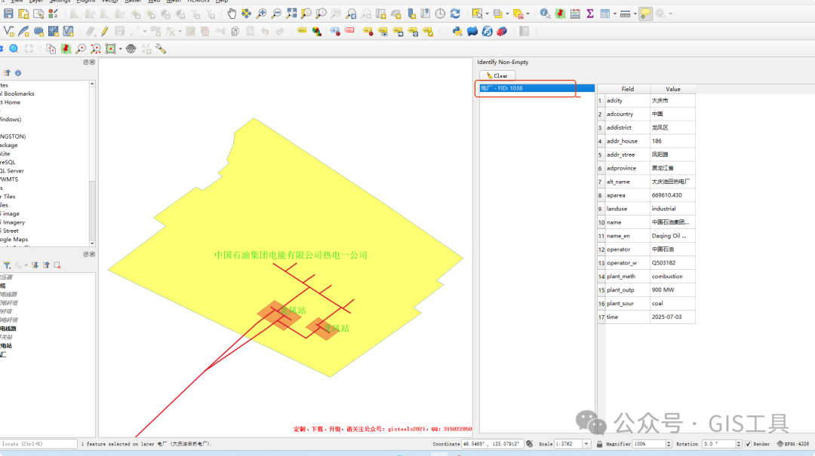Open Attribute Table dropdown arrow
Screen dimensions: 815x456
pyautogui.click(x=615, y=14)
